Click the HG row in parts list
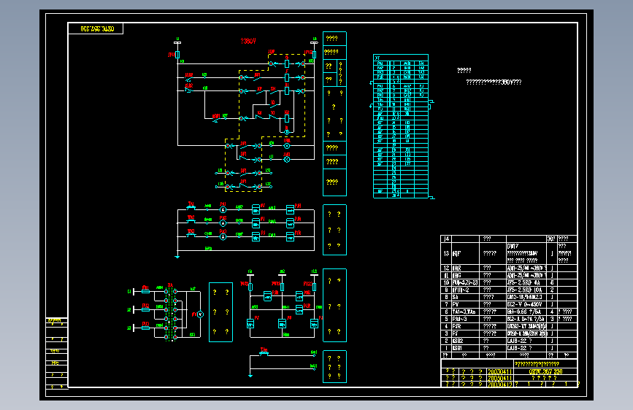This screenshot has width=633, height=410. [509, 276]
